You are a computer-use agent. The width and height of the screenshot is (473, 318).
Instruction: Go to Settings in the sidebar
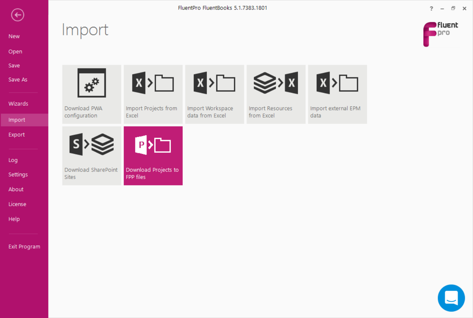click(x=18, y=175)
